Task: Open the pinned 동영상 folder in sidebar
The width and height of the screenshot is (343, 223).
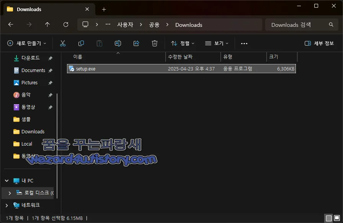Action: pyautogui.click(x=28, y=107)
